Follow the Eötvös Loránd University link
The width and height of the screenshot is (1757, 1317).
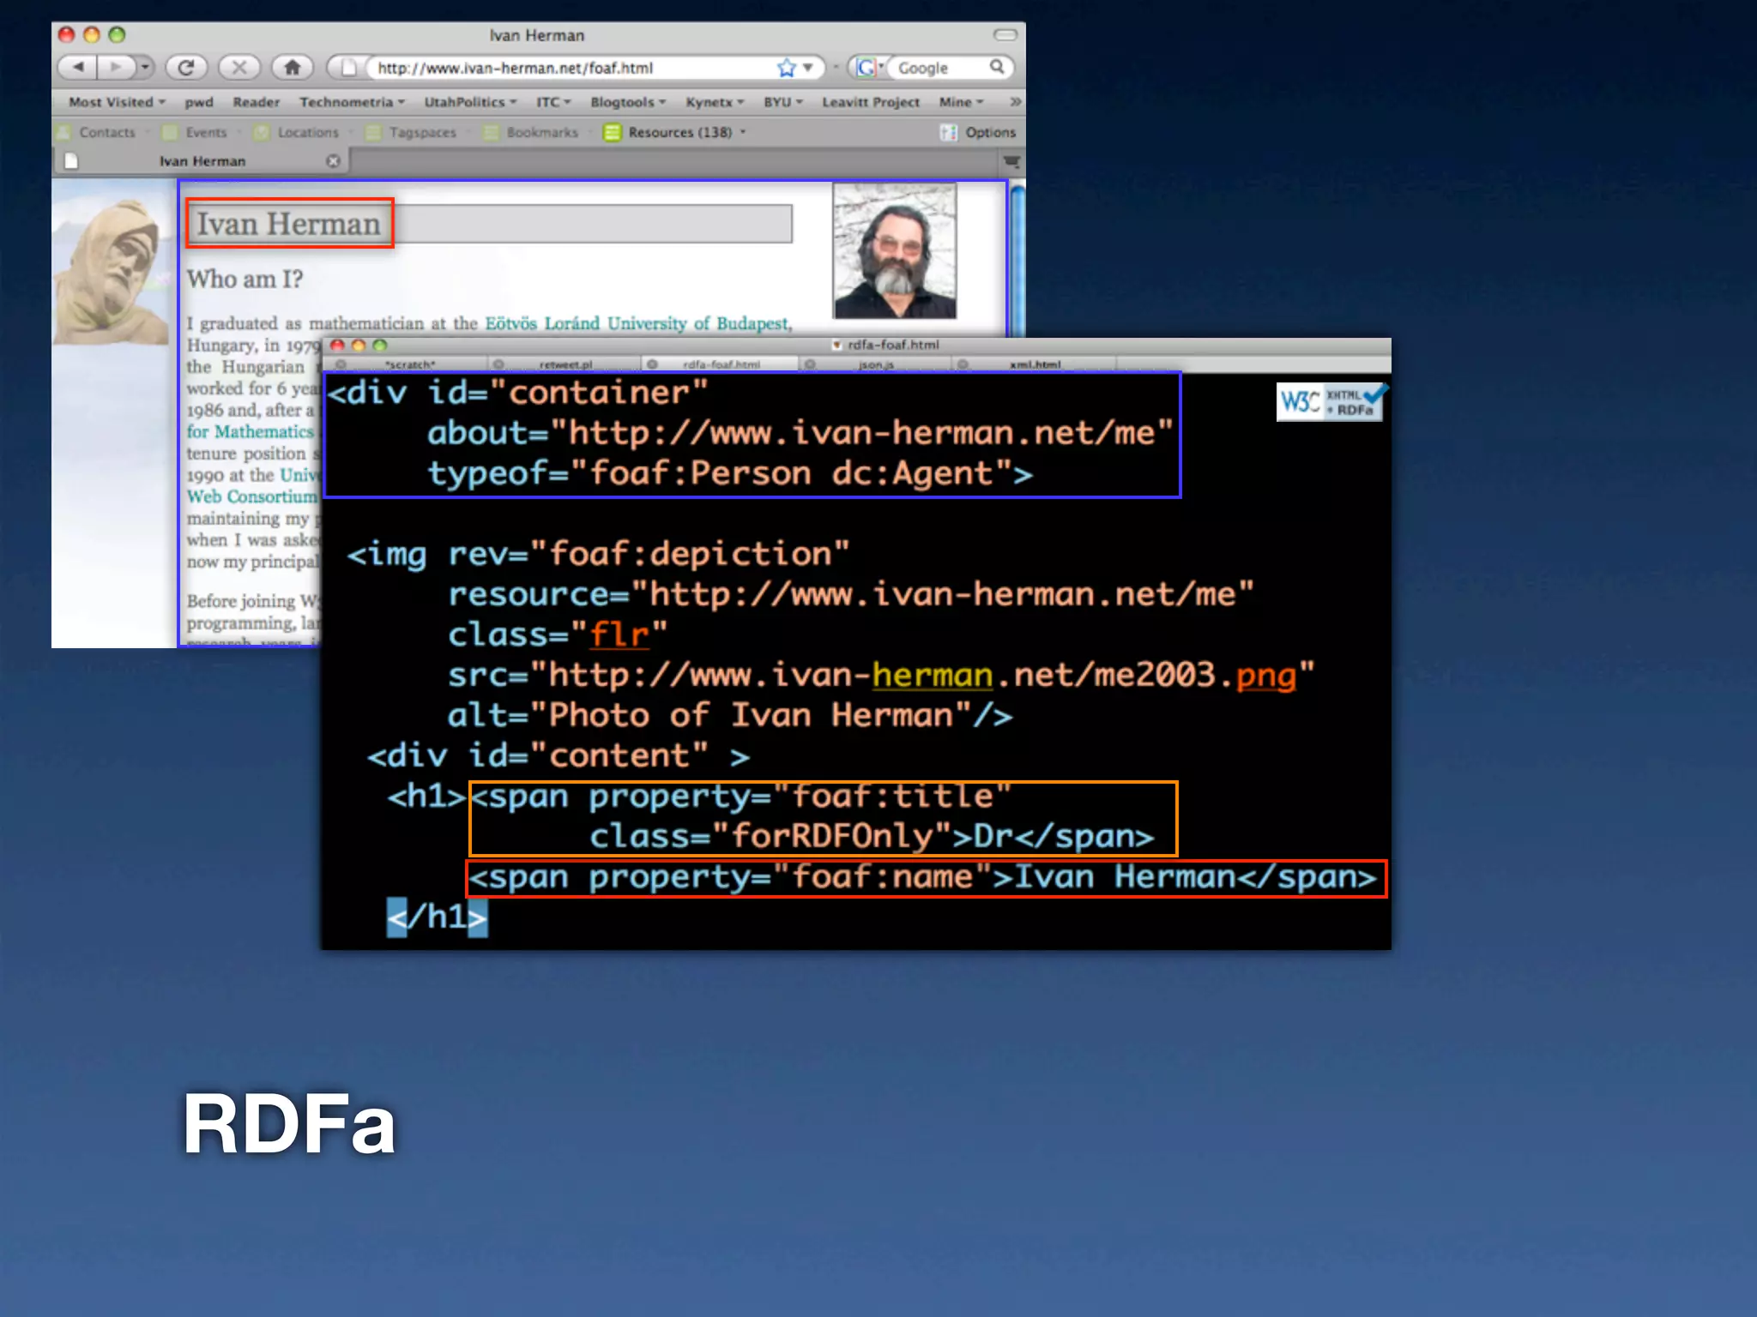(636, 323)
